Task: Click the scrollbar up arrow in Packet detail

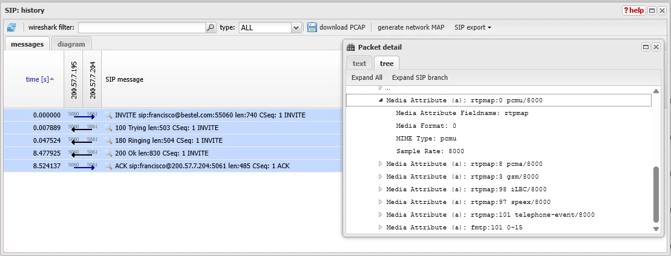Action: (656, 91)
